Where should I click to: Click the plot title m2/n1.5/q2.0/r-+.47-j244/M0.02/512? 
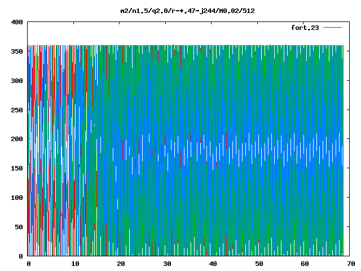click(188, 11)
